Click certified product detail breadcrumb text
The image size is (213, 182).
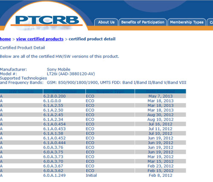[x=92, y=39]
